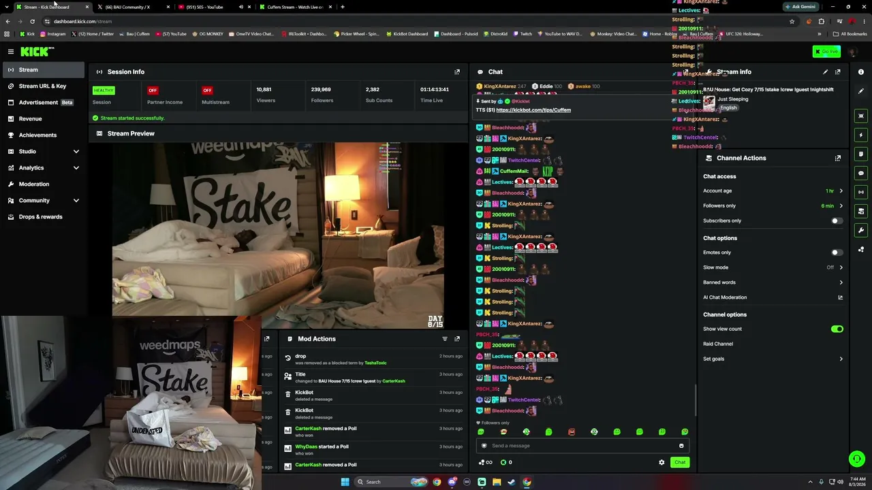Viewport: 872px width, 490px height.
Task: Click the wrench icon in the right sidebar
Action: (x=861, y=230)
